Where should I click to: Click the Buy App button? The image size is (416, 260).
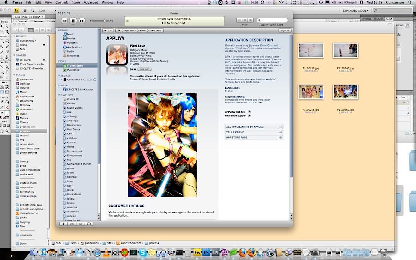pos(145,69)
